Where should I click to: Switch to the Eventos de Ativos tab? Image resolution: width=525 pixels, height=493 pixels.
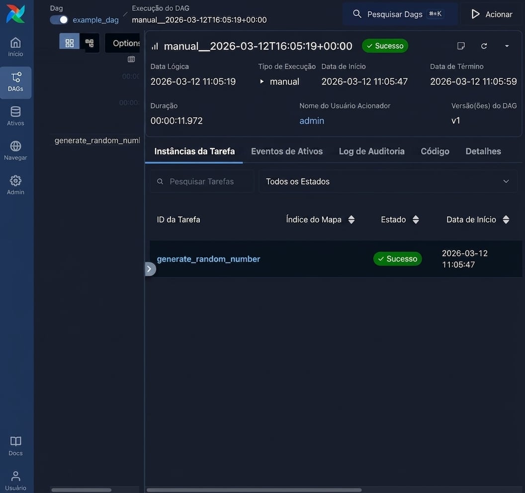[286, 151]
